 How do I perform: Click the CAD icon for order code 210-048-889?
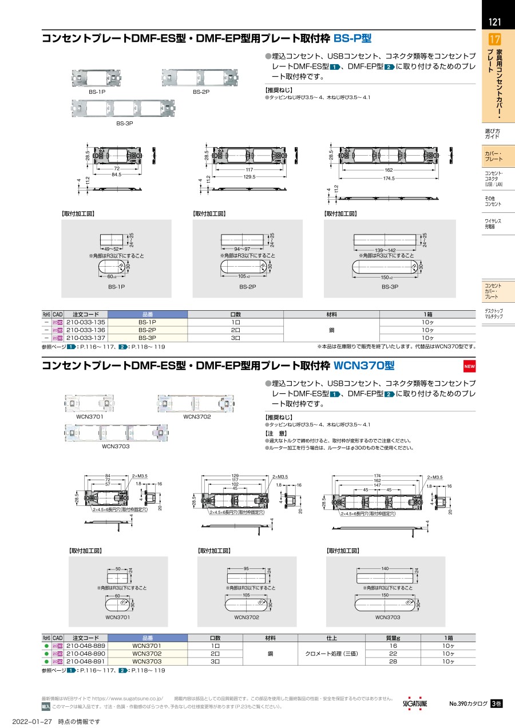(58, 646)
